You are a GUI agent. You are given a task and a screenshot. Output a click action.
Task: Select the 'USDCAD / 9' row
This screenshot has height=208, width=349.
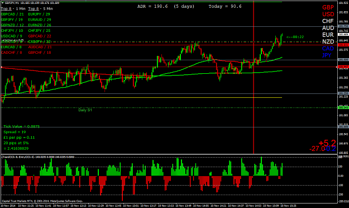pyautogui.click(x=12, y=36)
